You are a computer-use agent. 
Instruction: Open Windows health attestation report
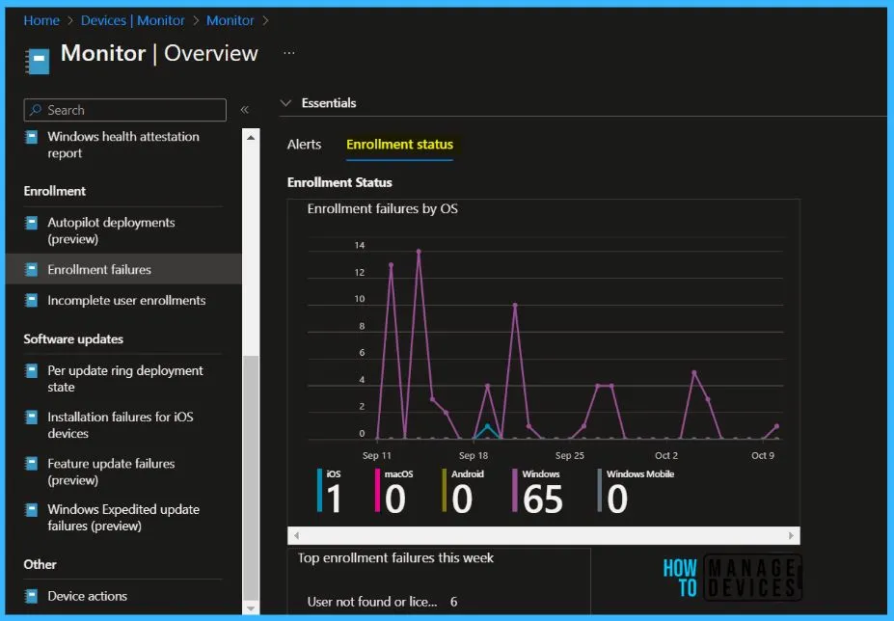[x=123, y=145]
